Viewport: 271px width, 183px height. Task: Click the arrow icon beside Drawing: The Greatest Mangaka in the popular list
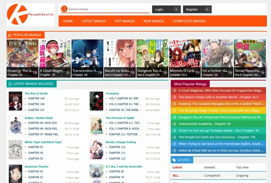[175, 104]
